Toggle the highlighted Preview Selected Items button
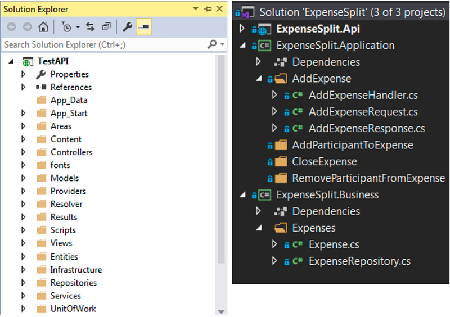Image resolution: width=450 pixels, height=317 pixels. point(144,27)
